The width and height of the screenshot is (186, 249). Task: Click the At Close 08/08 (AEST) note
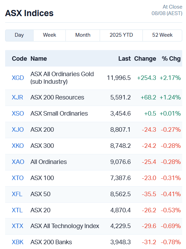click(x=167, y=10)
